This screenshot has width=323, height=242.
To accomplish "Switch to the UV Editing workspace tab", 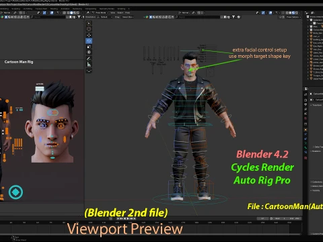I will (x=28, y=9).
